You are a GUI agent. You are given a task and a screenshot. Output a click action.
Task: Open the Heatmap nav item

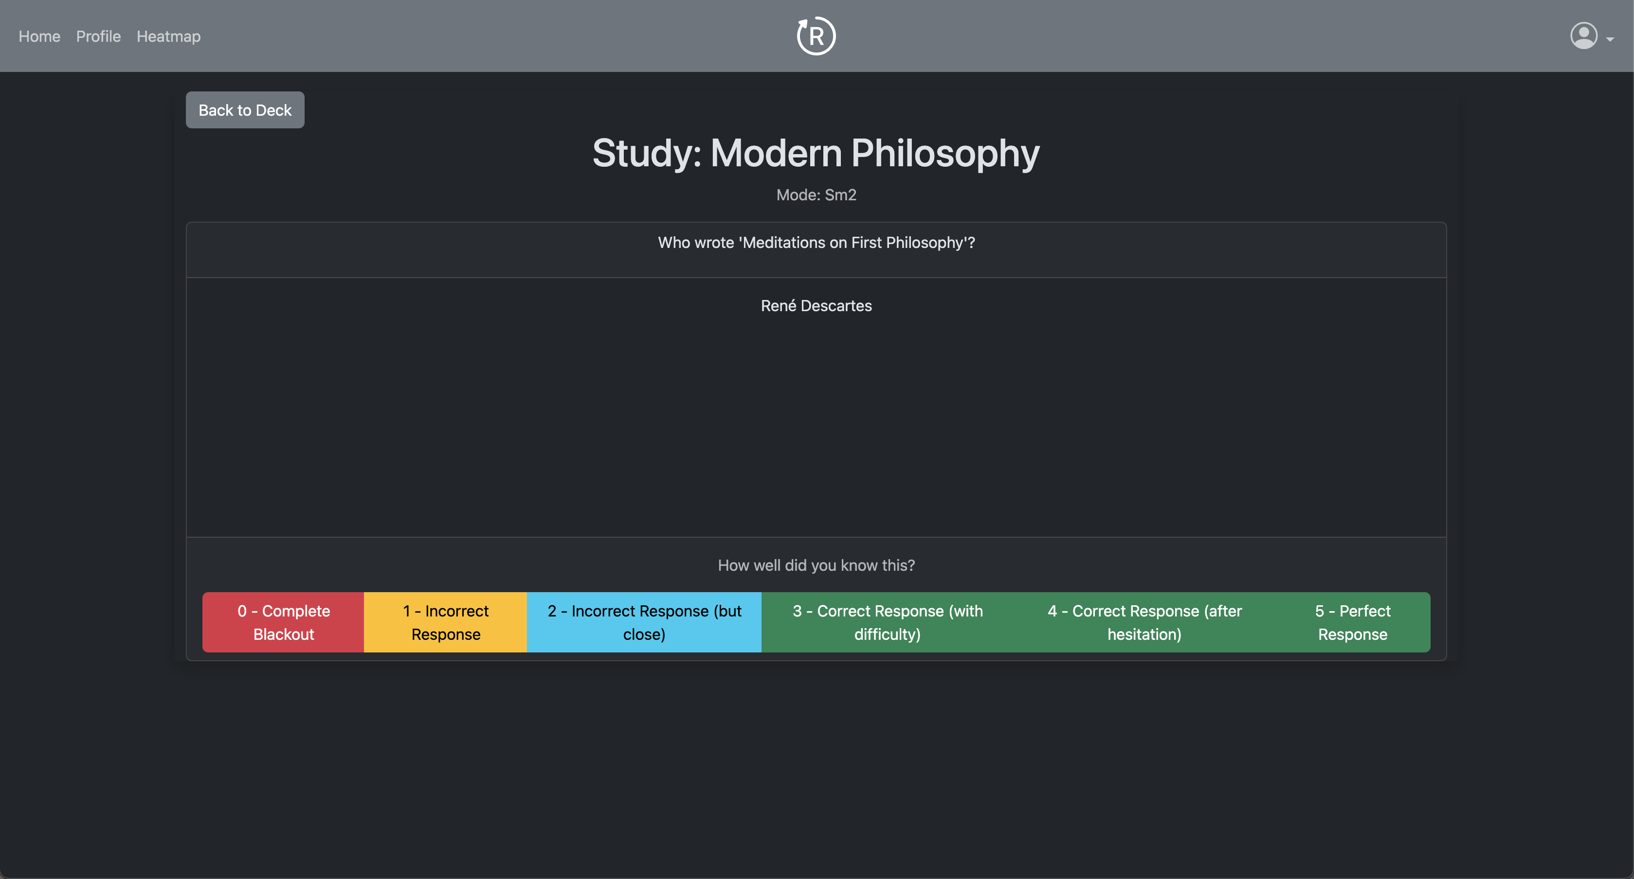coord(168,37)
